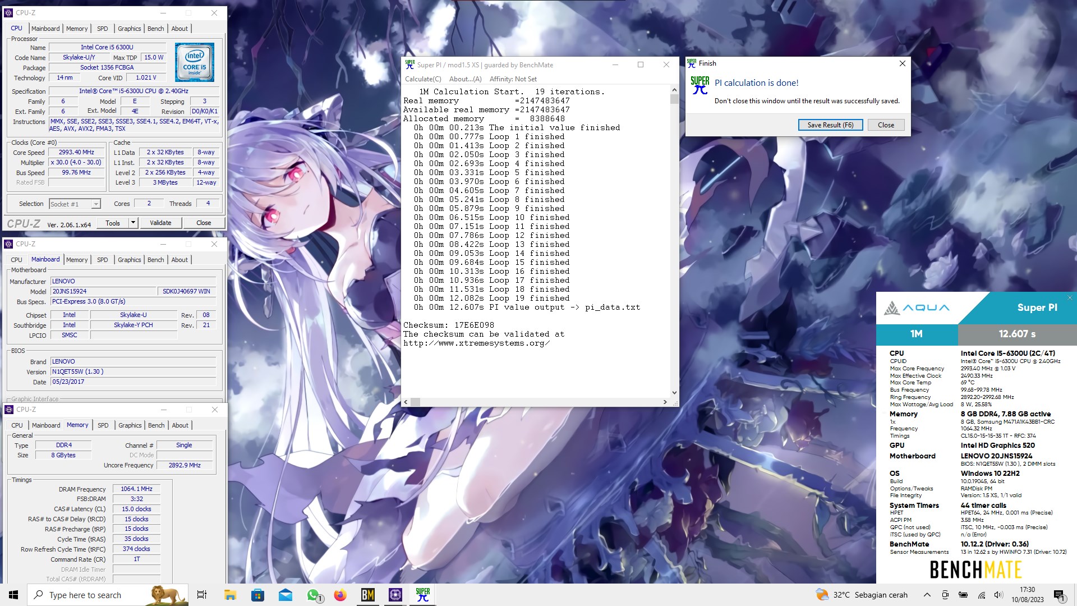
Task: Click the Super PI icon in the title bar
Action: tap(409, 65)
